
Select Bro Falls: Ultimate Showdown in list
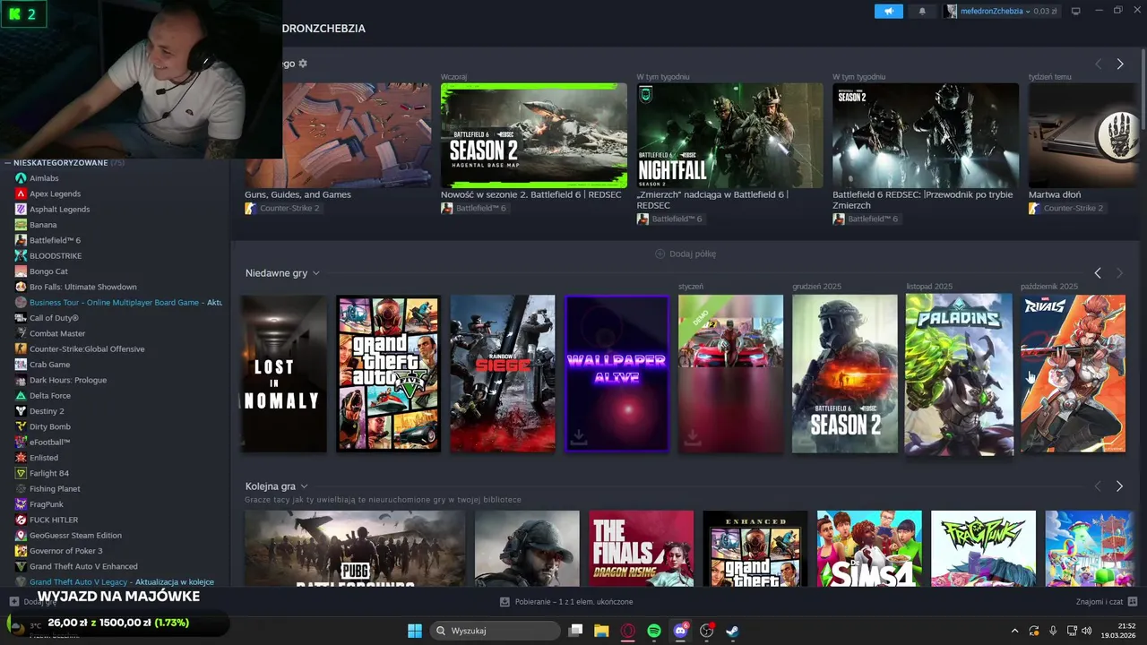coord(83,287)
